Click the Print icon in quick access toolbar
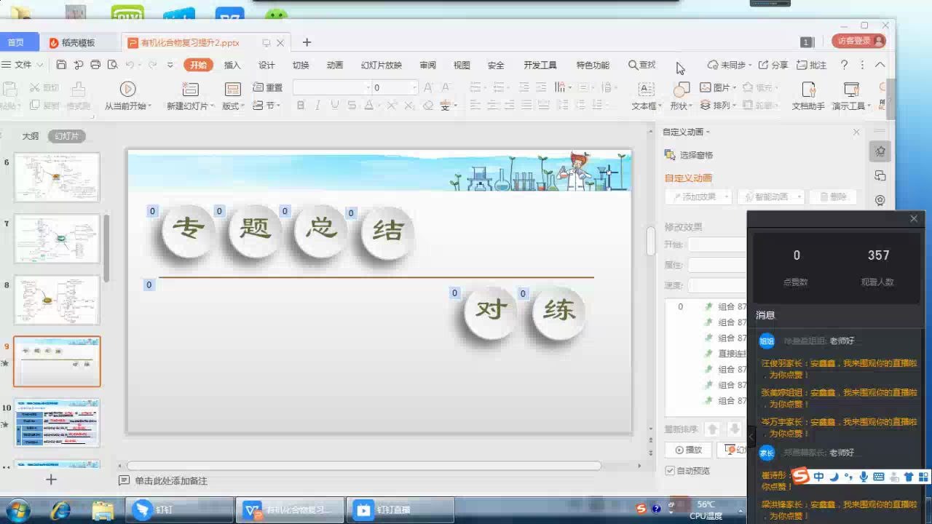932x524 pixels. [x=95, y=65]
